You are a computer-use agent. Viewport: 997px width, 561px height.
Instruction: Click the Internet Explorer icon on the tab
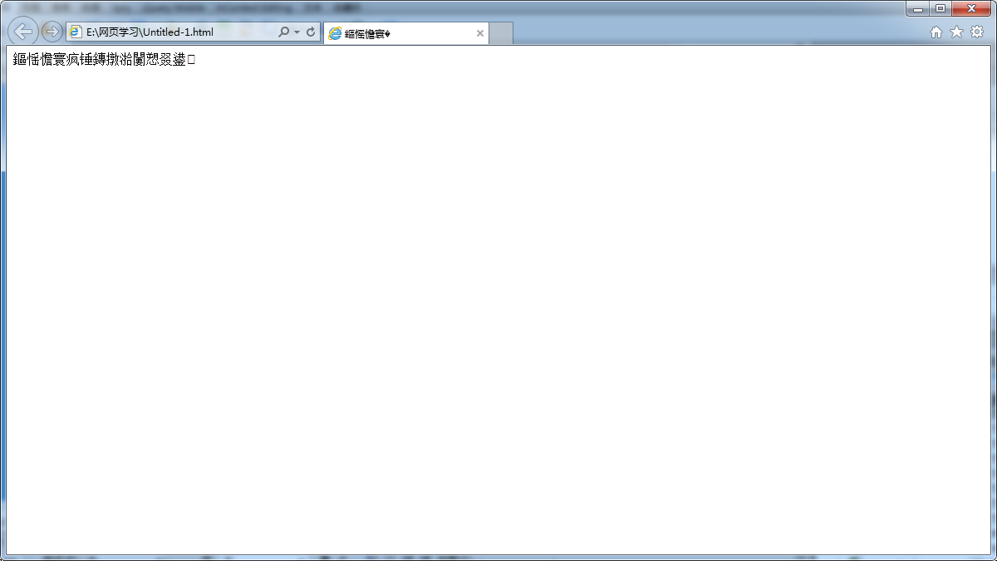click(x=335, y=33)
